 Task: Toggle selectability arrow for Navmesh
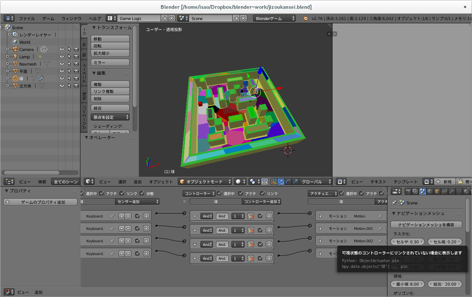pos(69,64)
